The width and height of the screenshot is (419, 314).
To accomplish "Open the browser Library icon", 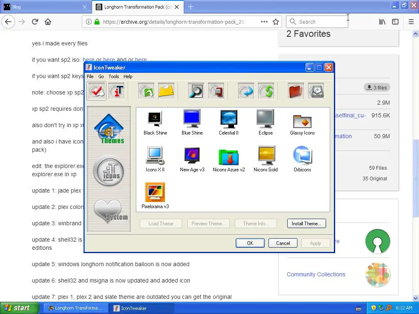I will 382,22.
